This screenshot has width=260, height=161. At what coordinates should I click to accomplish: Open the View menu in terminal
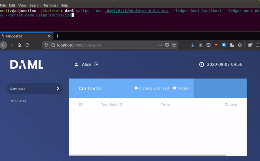click(22, 5)
